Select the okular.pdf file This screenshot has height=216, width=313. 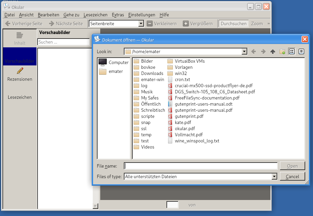pyautogui.click(x=184, y=128)
